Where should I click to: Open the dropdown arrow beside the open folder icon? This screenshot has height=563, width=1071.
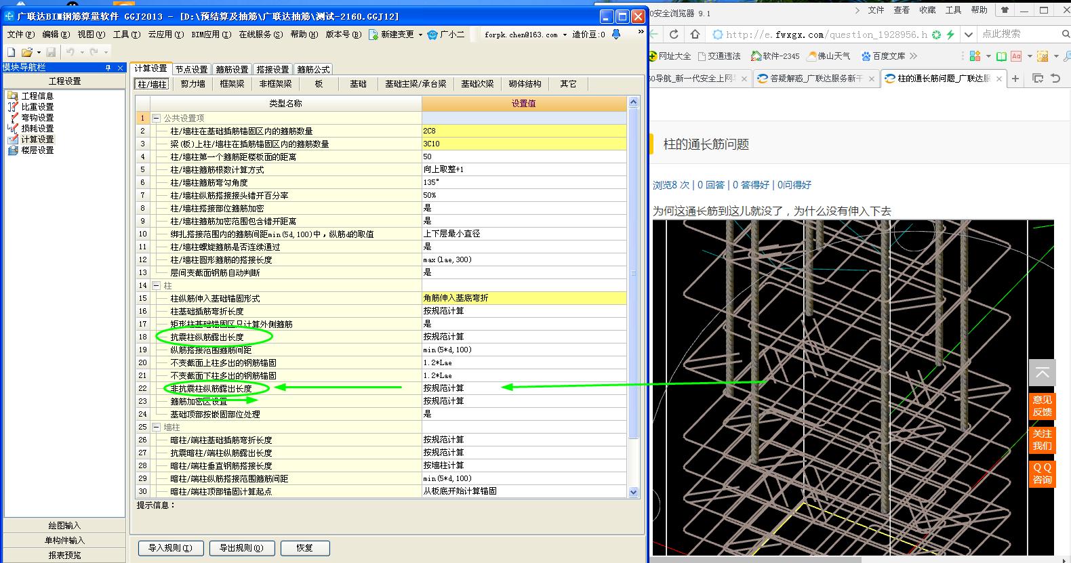click(x=39, y=52)
